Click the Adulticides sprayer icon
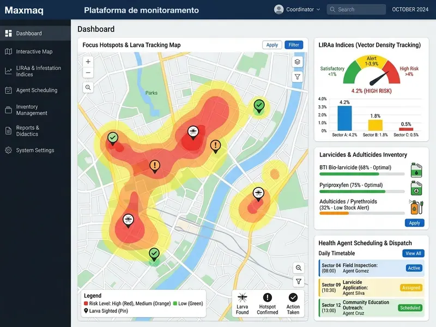 (x=416, y=207)
